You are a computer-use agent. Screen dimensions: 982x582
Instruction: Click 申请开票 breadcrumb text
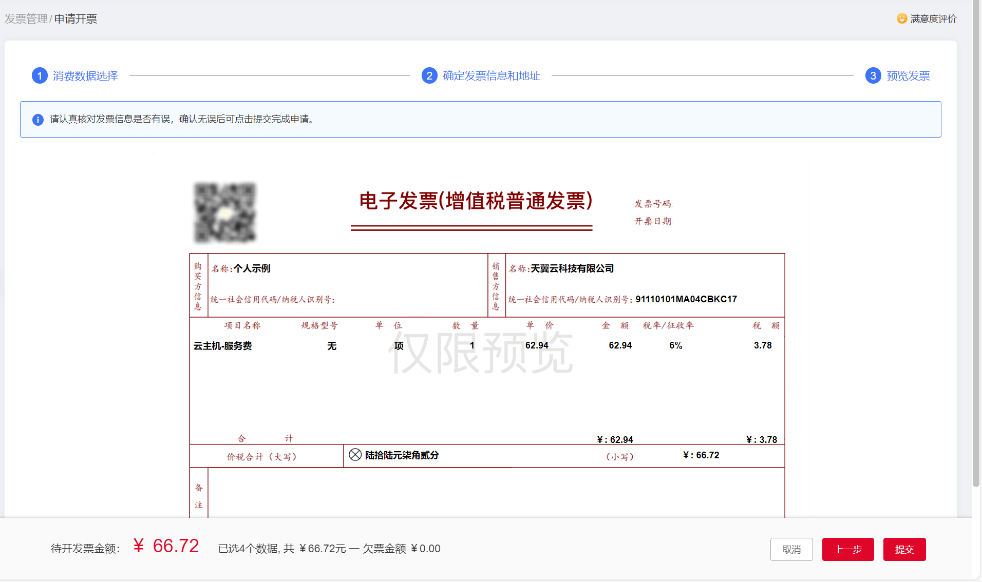point(75,19)
